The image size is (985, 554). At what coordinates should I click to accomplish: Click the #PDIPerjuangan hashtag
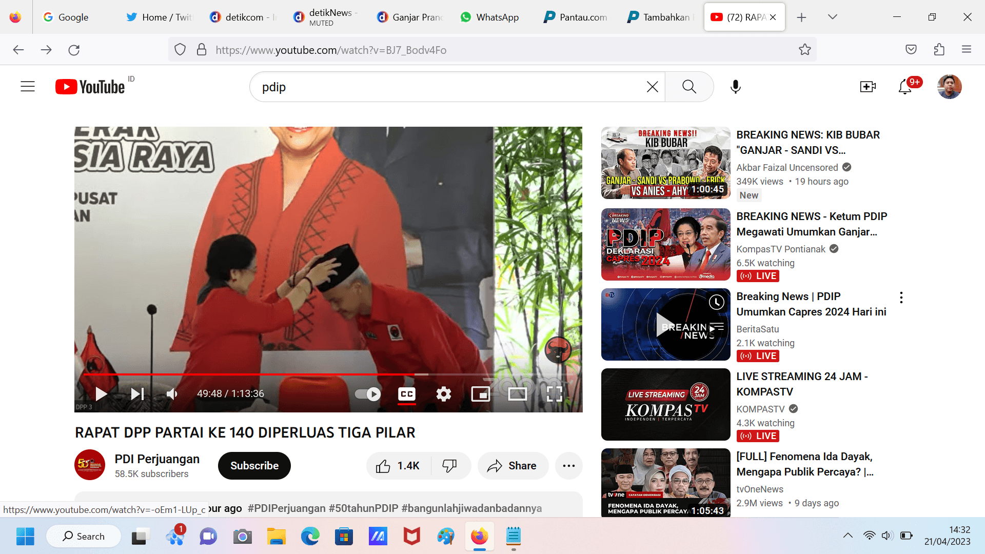(286, 508)
